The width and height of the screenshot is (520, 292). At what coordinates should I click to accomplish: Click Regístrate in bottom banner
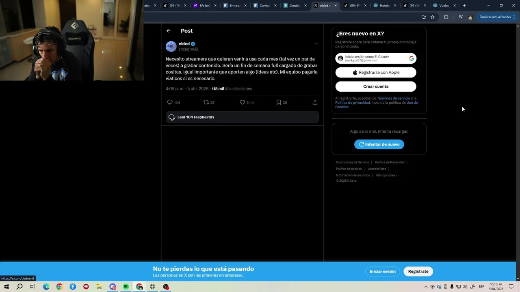[418, 271]
